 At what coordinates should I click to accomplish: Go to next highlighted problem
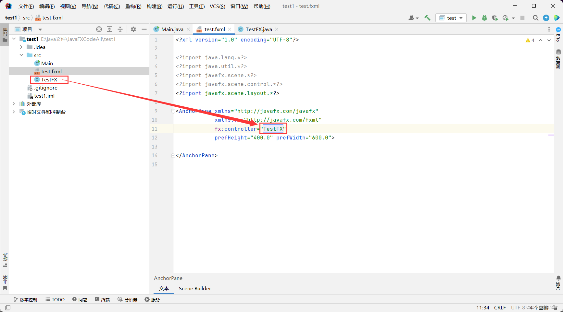tap(549, 40)
